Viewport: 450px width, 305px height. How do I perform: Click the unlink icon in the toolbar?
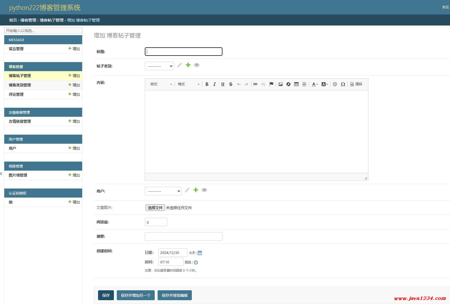click(263, 84)
